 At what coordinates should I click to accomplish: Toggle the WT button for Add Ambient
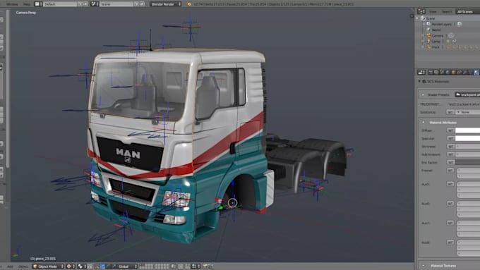tap(450, 154)
